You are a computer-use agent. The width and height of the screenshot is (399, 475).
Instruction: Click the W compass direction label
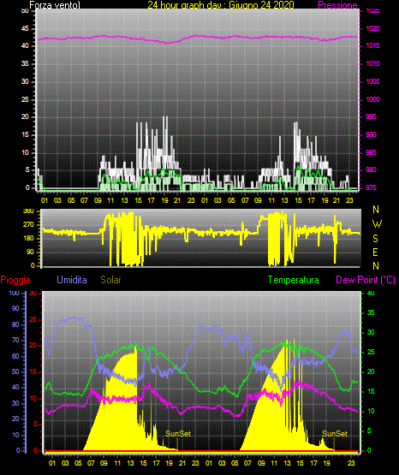tap(377, 224)
